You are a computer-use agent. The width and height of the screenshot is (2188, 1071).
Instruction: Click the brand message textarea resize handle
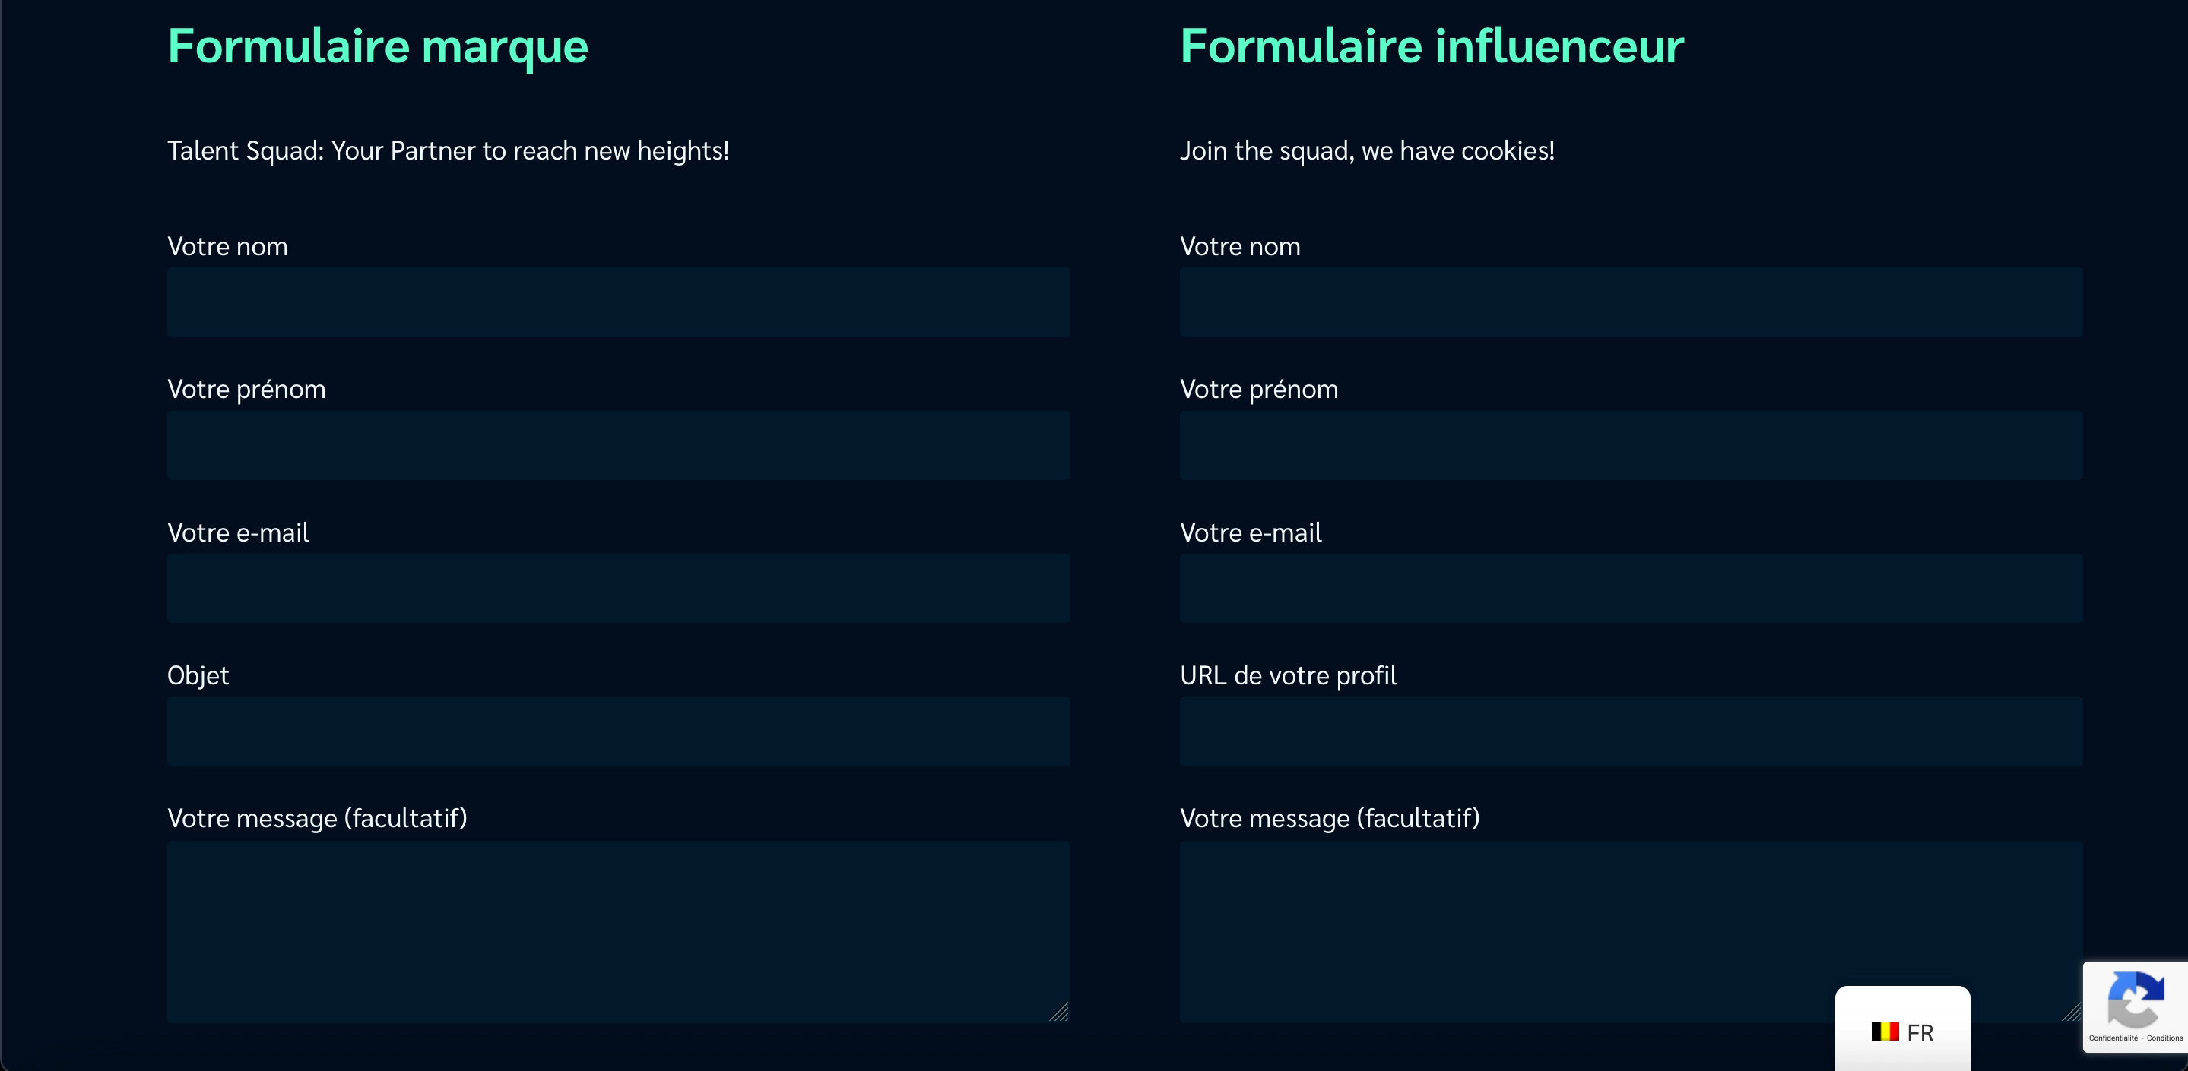[x=1058, y=1012]
